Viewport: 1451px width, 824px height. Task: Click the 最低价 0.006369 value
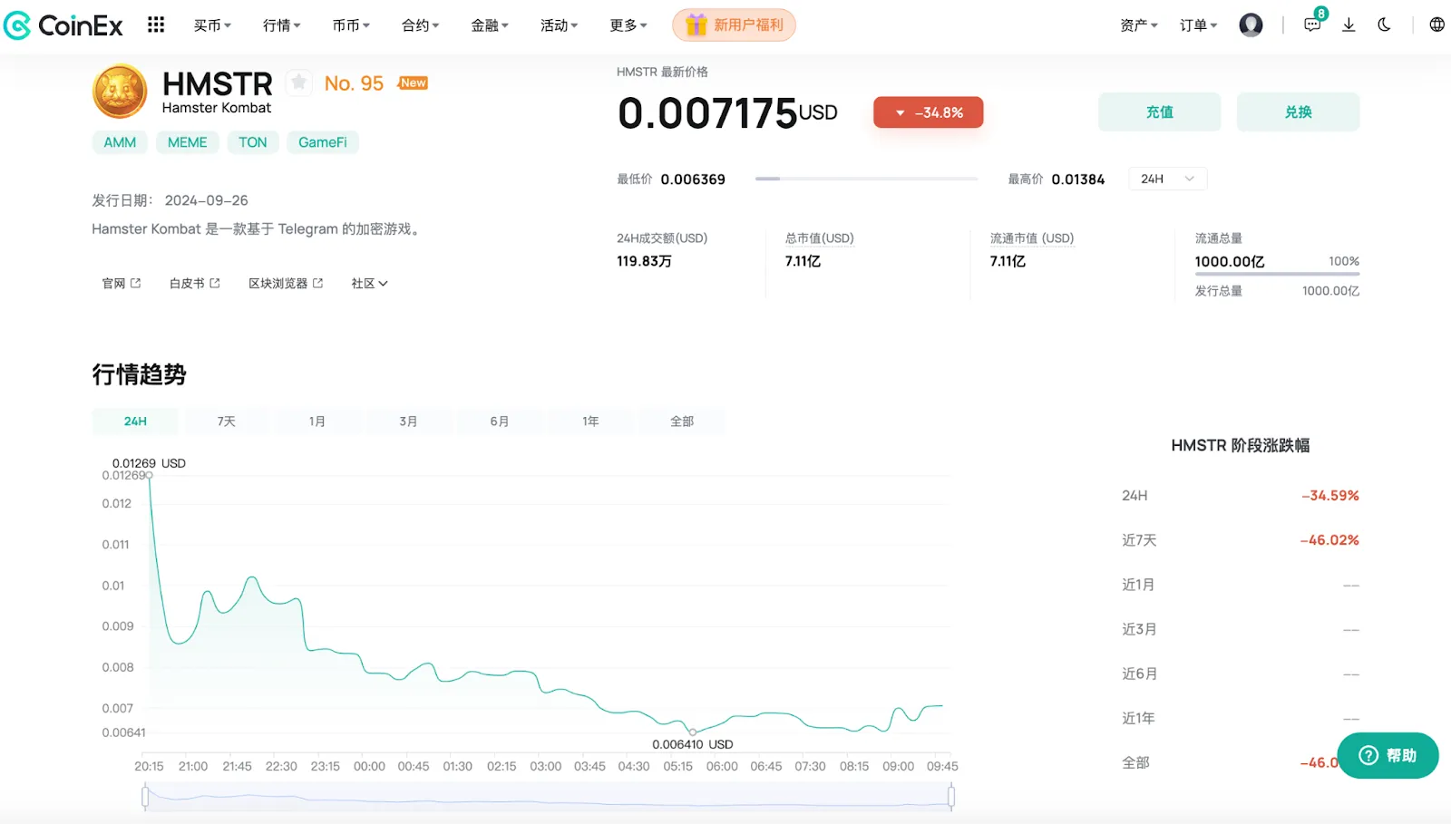(693, 179)
